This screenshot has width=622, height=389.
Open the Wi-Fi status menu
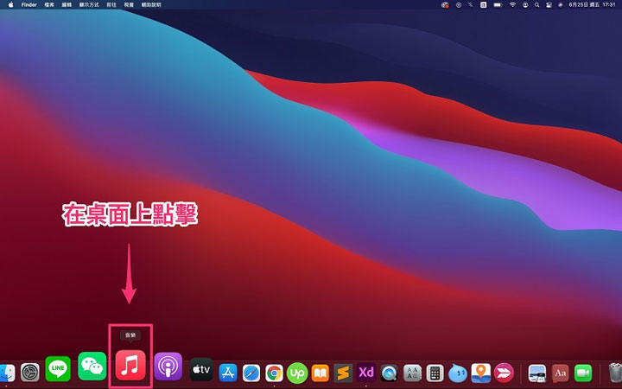point(512,5)
